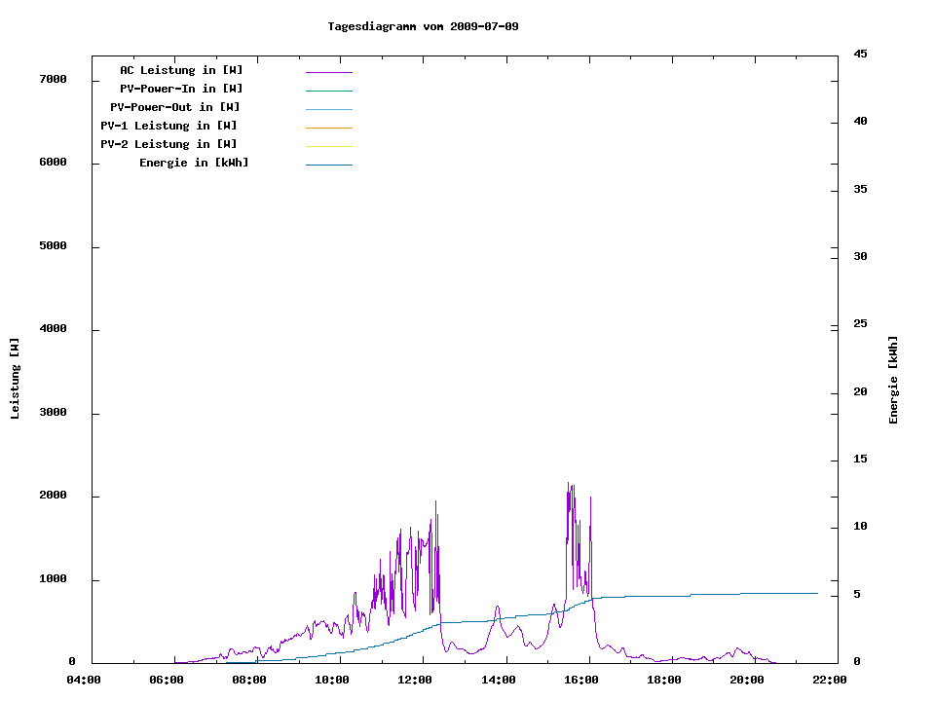Select the 18:00 time axis label

coord(663,681)
